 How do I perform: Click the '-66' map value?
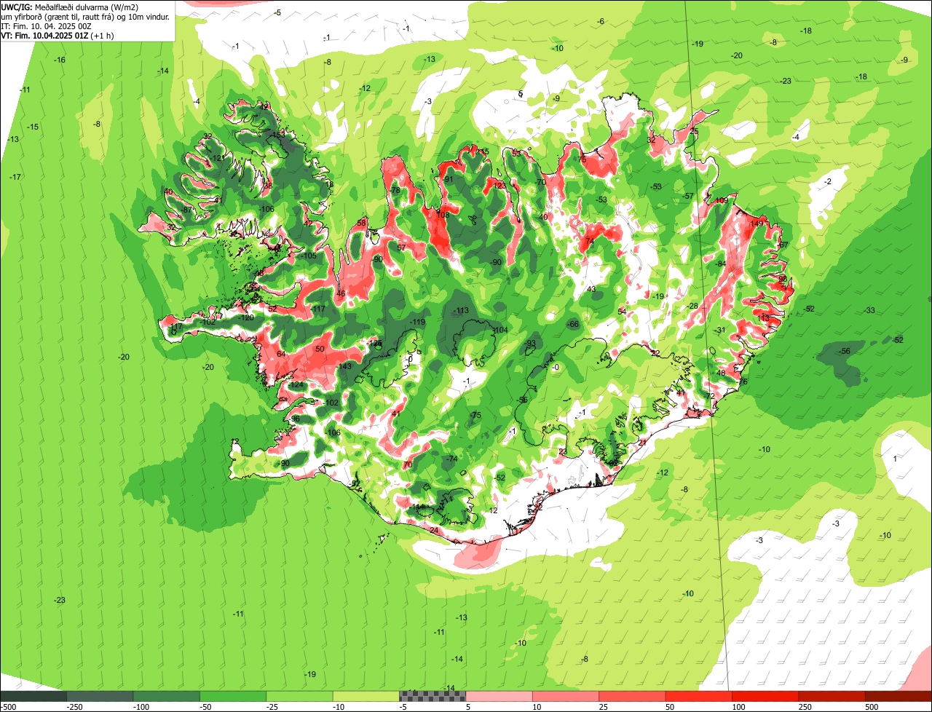tap(573, 324)
